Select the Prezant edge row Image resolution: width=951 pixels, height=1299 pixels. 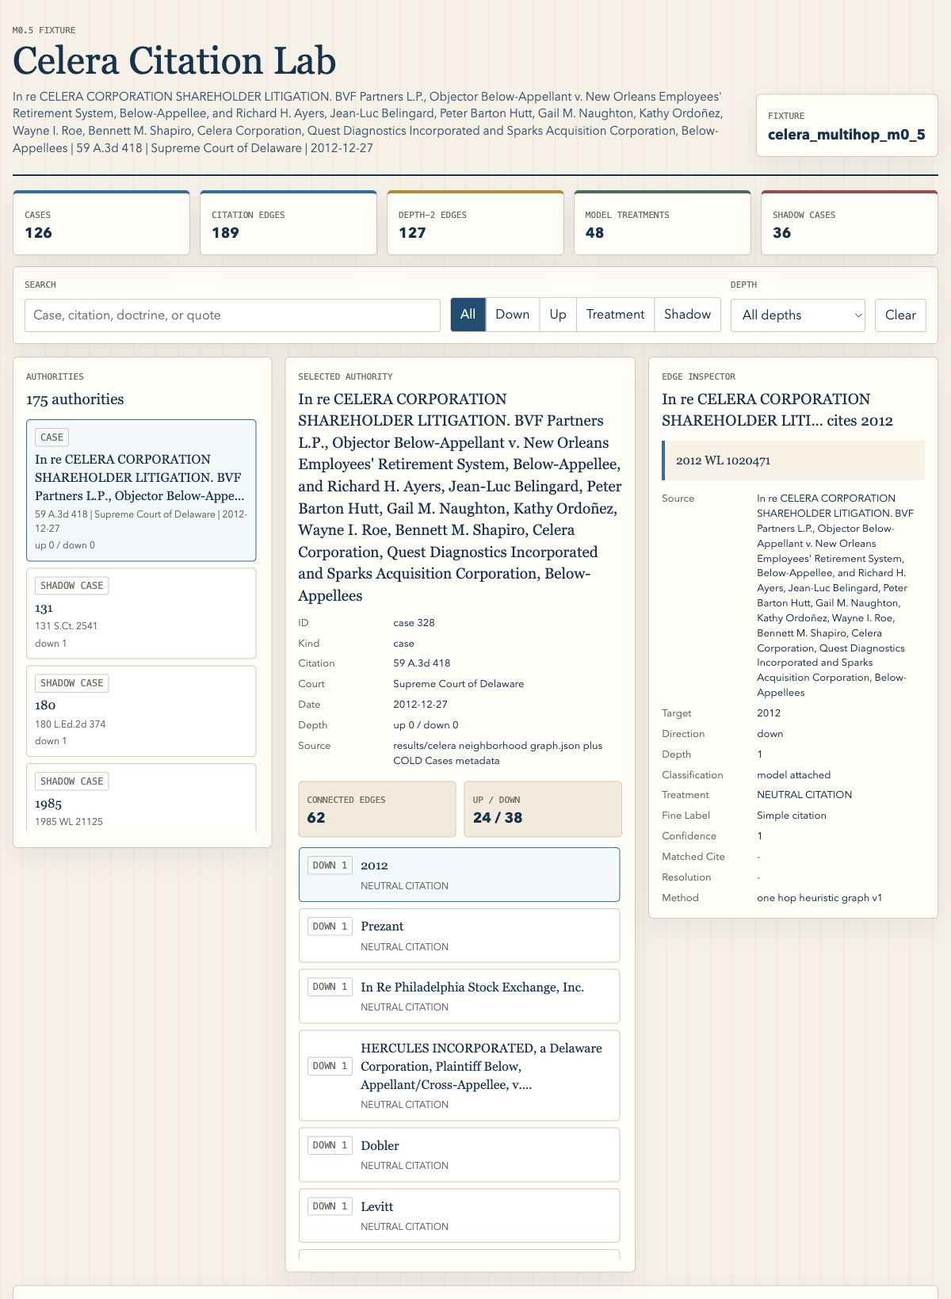point(459,936)
